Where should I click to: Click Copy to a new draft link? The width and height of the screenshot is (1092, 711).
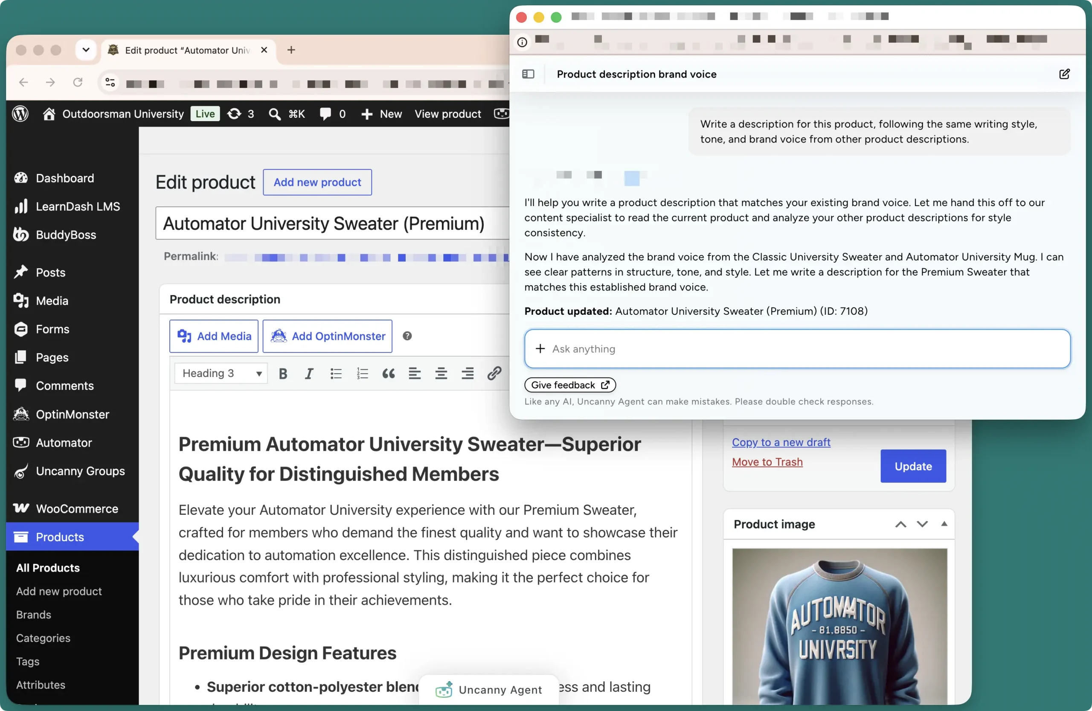[x=781, y=442]
